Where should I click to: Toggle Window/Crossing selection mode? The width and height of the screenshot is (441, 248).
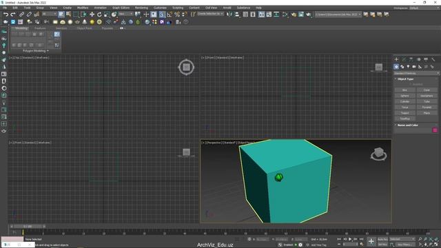point(83,14)
